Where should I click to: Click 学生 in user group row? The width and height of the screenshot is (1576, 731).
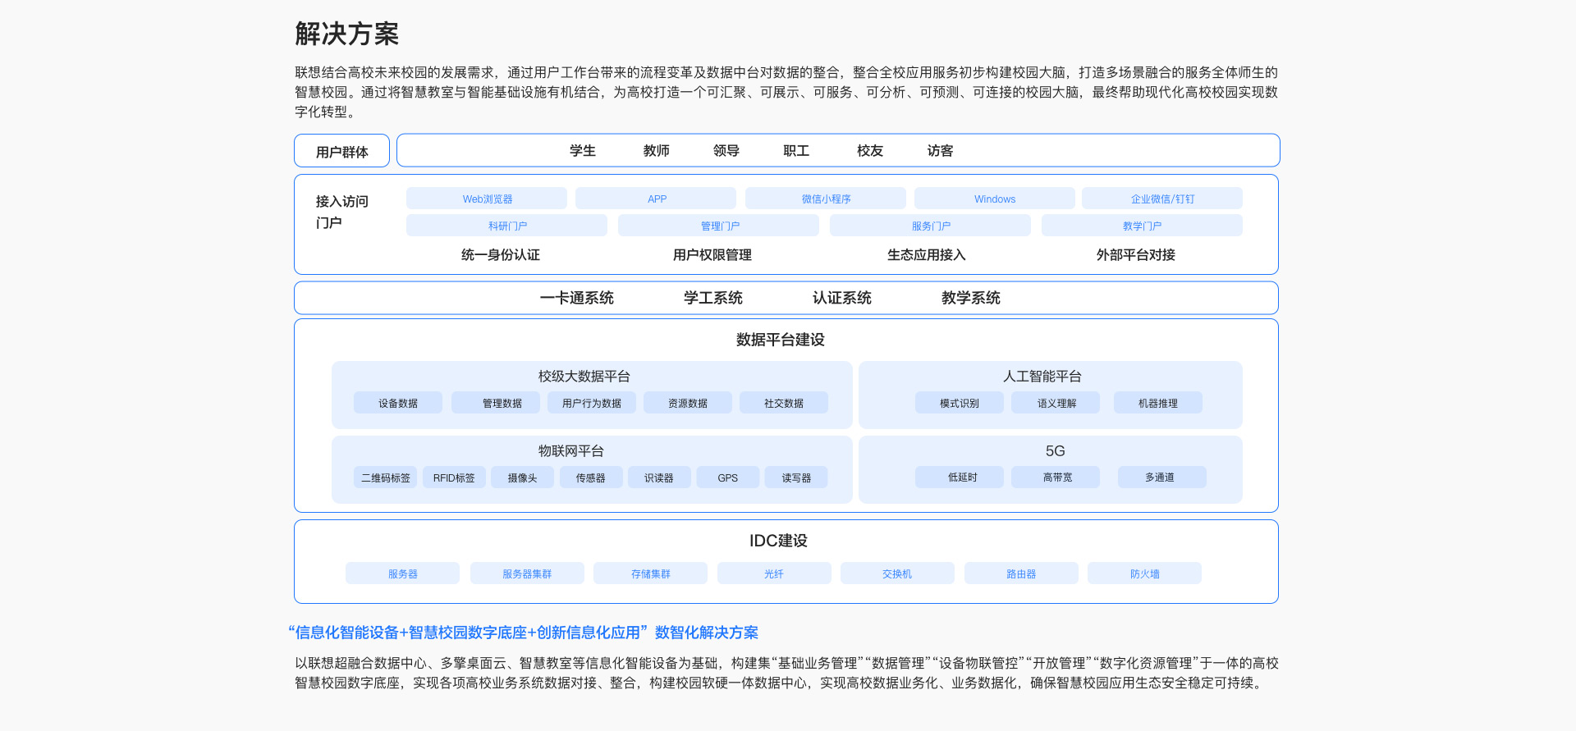coord(583,151)
